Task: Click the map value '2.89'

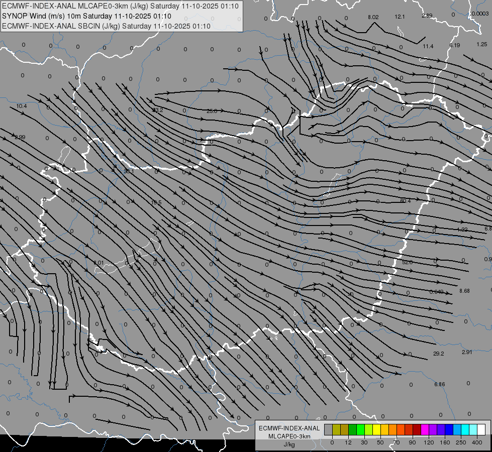Action: 427,16
